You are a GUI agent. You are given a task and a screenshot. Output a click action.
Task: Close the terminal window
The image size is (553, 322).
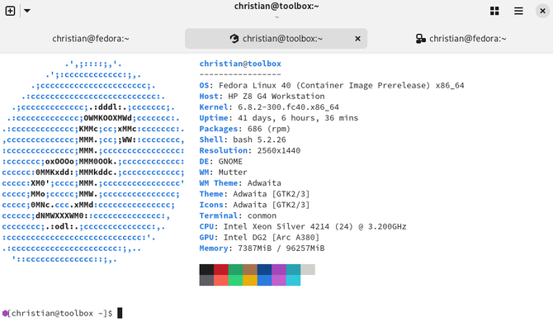(542, 11)
